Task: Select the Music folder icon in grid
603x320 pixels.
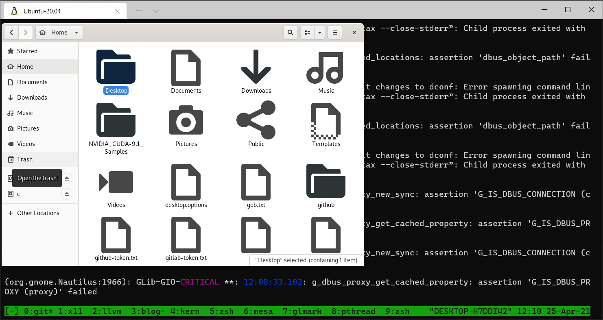Action: coord(325,67)
